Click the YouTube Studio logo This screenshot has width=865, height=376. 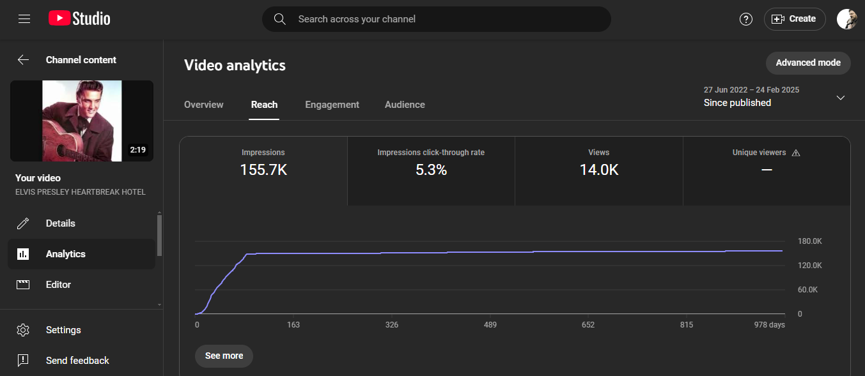(79, 19)
